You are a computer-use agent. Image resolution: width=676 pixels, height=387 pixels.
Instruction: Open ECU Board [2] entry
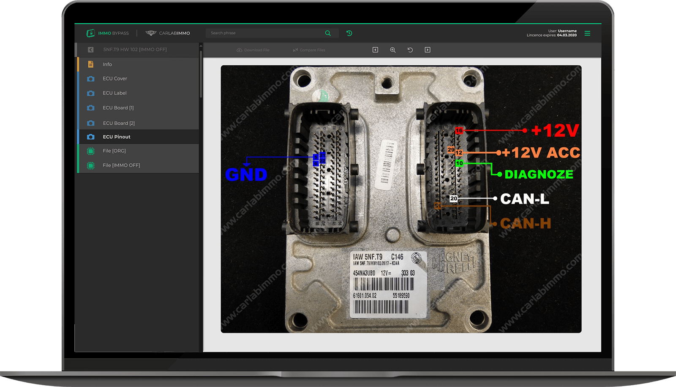[x=138, y=123]
